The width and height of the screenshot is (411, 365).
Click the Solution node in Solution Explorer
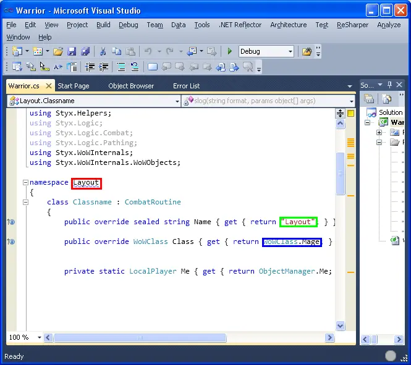[x=385, y=112]
